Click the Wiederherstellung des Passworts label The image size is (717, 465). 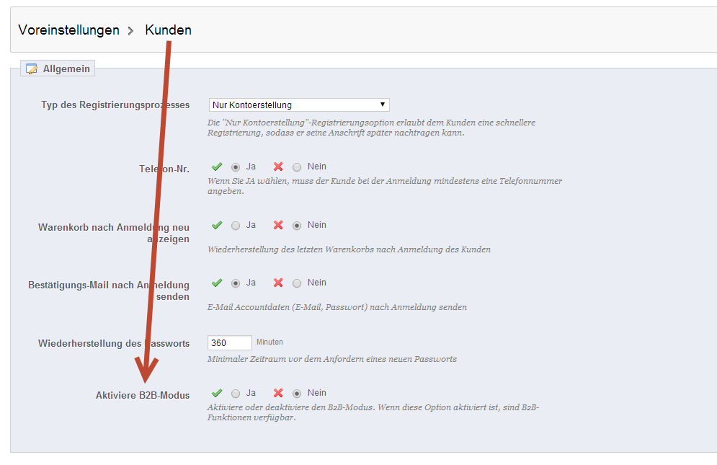tap(114, 344)
